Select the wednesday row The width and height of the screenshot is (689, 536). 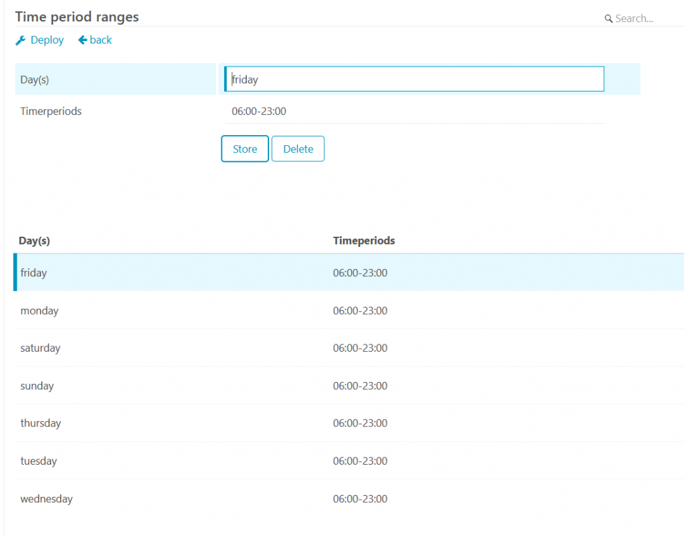click(349, 498)
